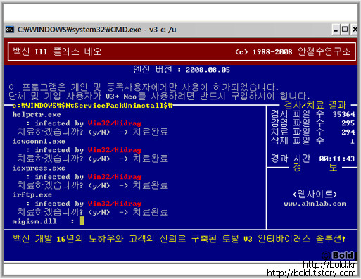Click the elapsed time '00:11:43'

pyautogui.click(x=337, y=159)
